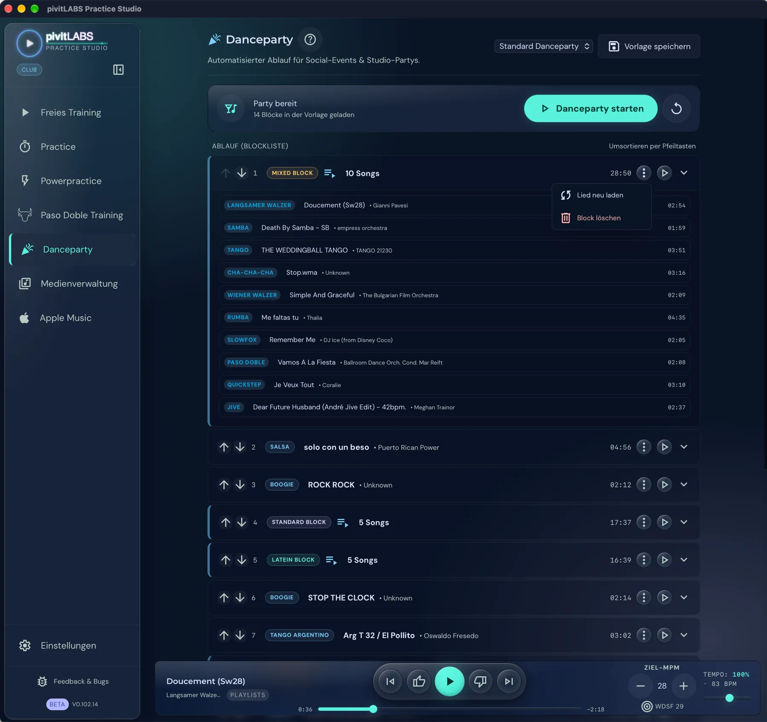This screenshot has width=767, height=722.
Task: Open Einstellungen settings
Action: tap(72, 646)
